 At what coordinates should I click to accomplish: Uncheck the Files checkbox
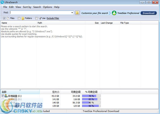point(4,18)
